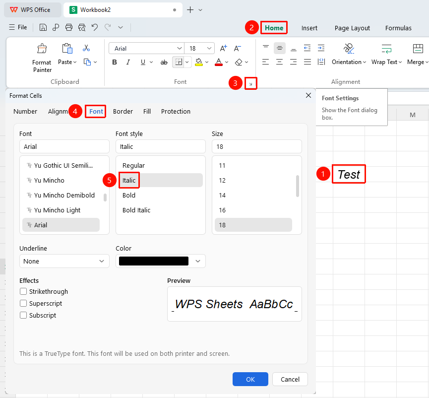Image resolution: width=429 pixels, height=398 pixels.
Task: Tick the Subscript checkbox
Action: point(23,315)
